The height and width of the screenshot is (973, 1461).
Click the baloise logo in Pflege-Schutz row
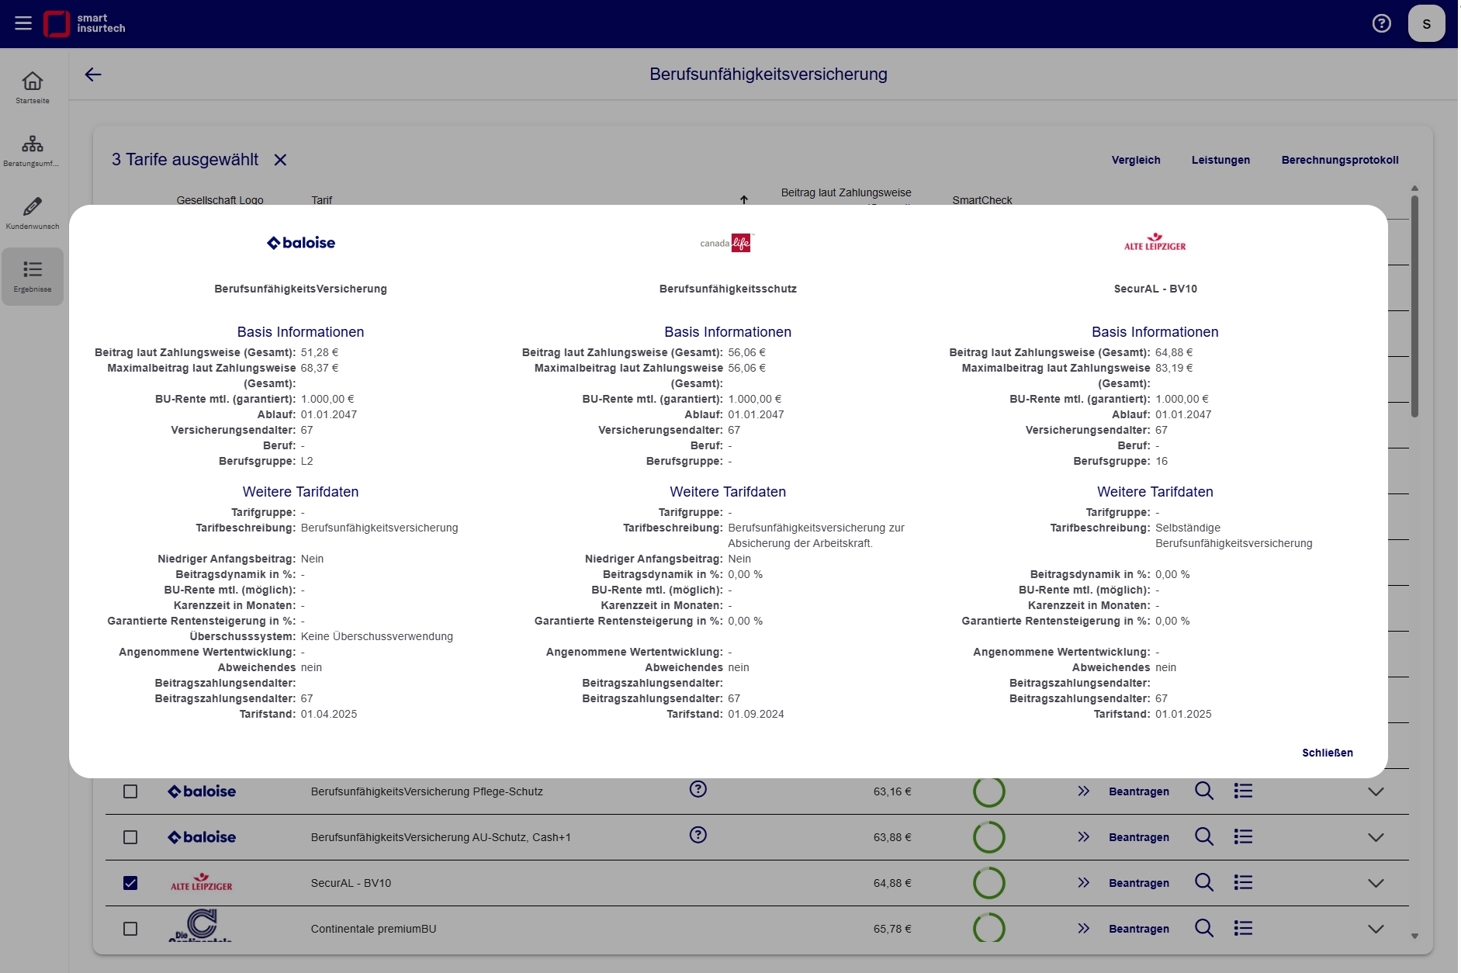tap(202, 791)
